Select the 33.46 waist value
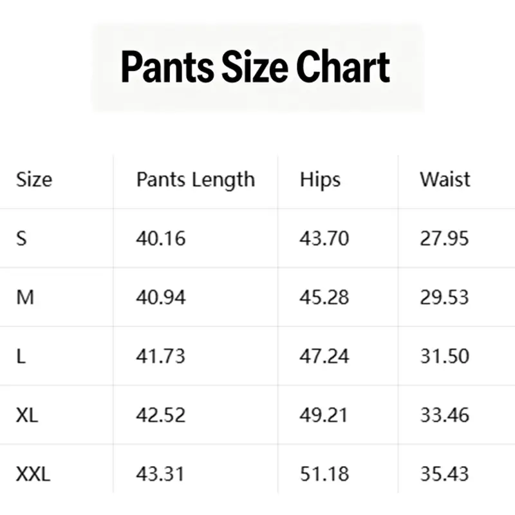 click(x=445, y=415)
